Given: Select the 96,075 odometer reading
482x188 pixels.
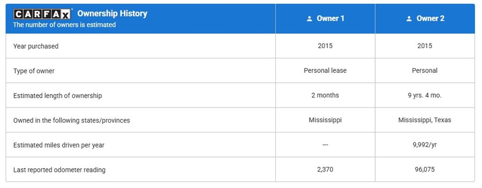Looking at the screenshot, I should [425, 169].
